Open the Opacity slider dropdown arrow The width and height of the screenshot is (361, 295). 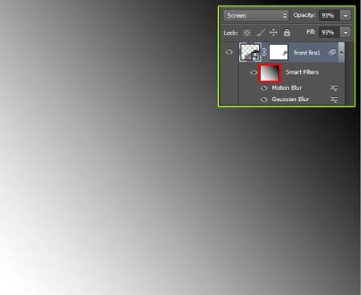pos(345,15)
